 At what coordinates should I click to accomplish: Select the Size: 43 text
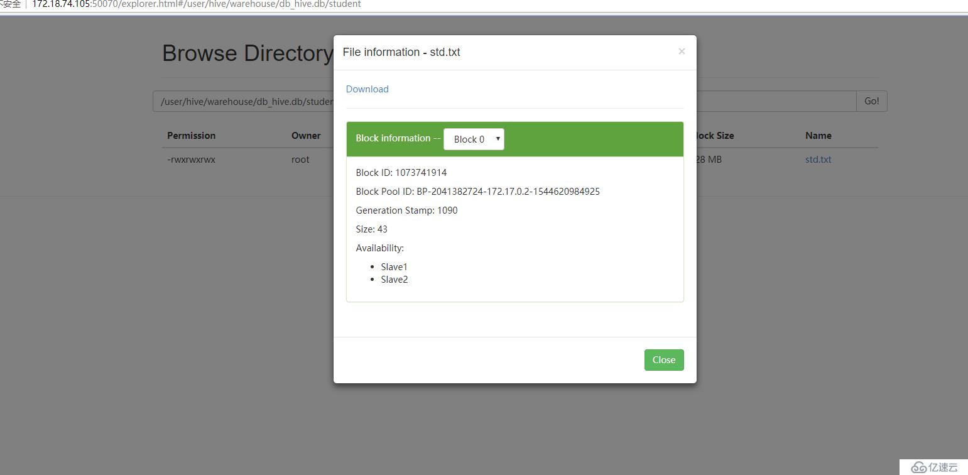(x=371, y=229)
